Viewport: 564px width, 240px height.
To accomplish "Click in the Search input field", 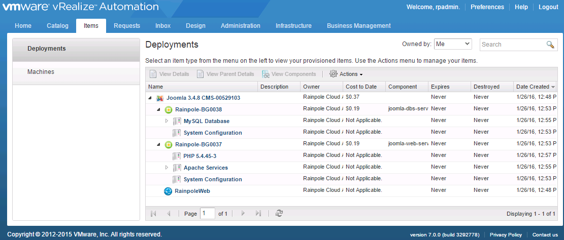I will click(x=513, y=45).
